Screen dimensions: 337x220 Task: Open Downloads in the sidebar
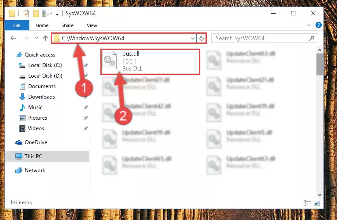(x=42, y=97)
